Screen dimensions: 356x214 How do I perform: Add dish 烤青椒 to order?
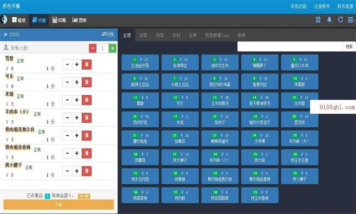(x=180, y=176)
